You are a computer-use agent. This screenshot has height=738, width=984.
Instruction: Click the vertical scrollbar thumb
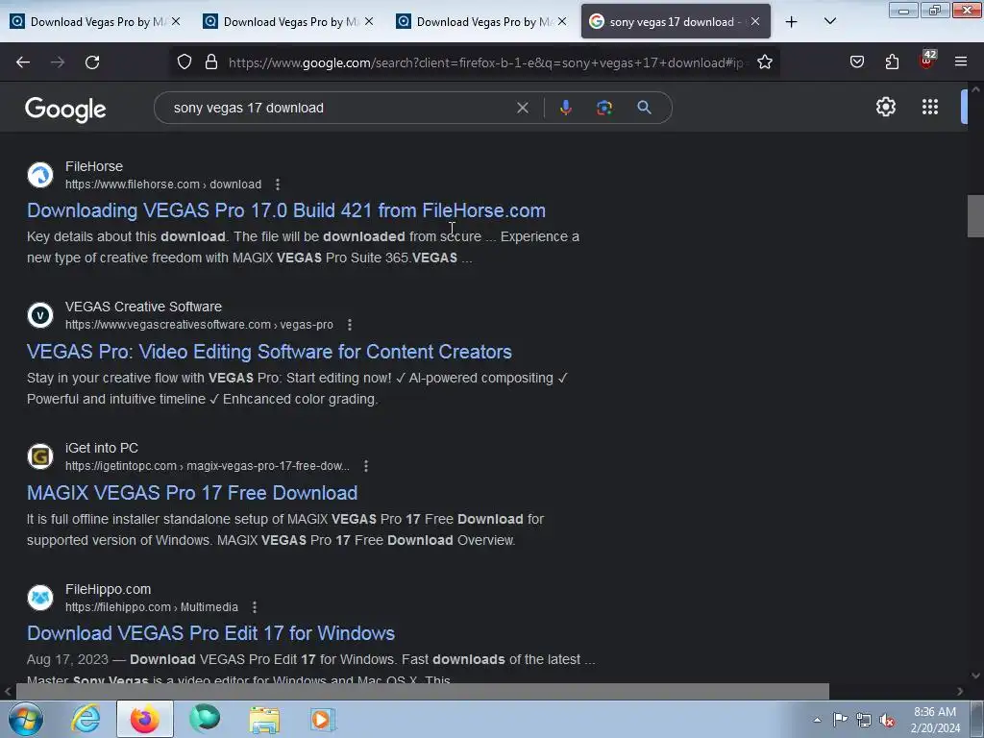click(975, 216)
